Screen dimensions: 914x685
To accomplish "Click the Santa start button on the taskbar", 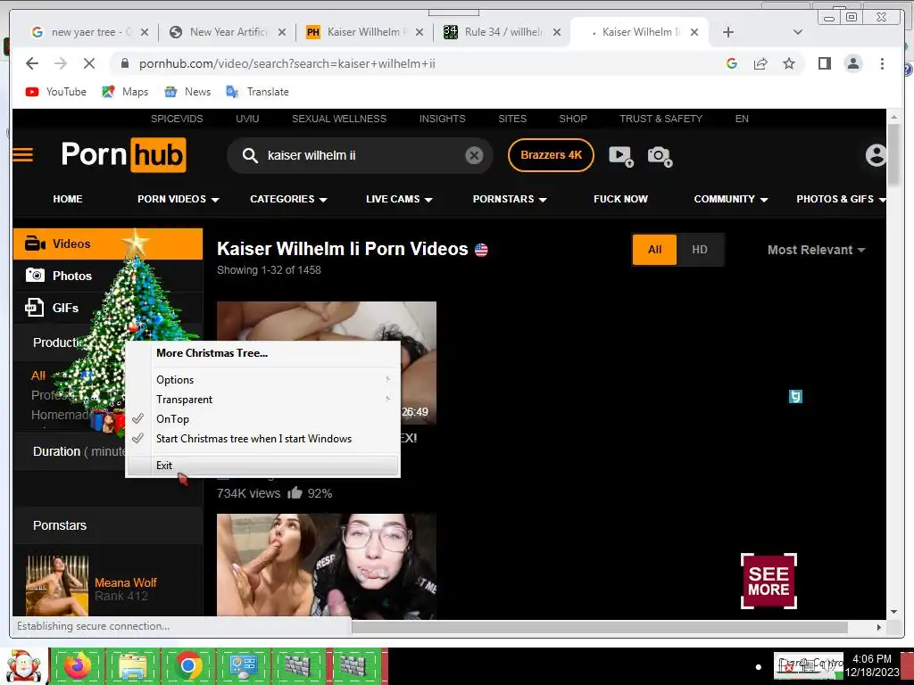I will (x=23, y=666).
